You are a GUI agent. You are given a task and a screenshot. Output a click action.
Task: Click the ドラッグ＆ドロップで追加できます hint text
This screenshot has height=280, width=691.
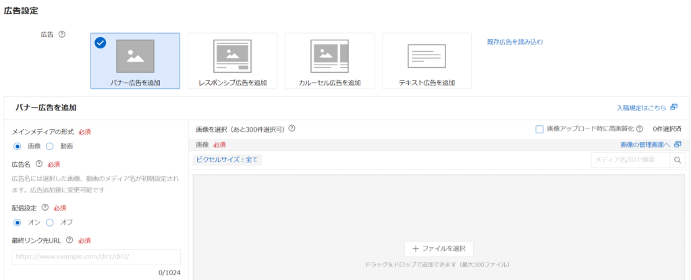pyautogui.click(x=437, y=265)
